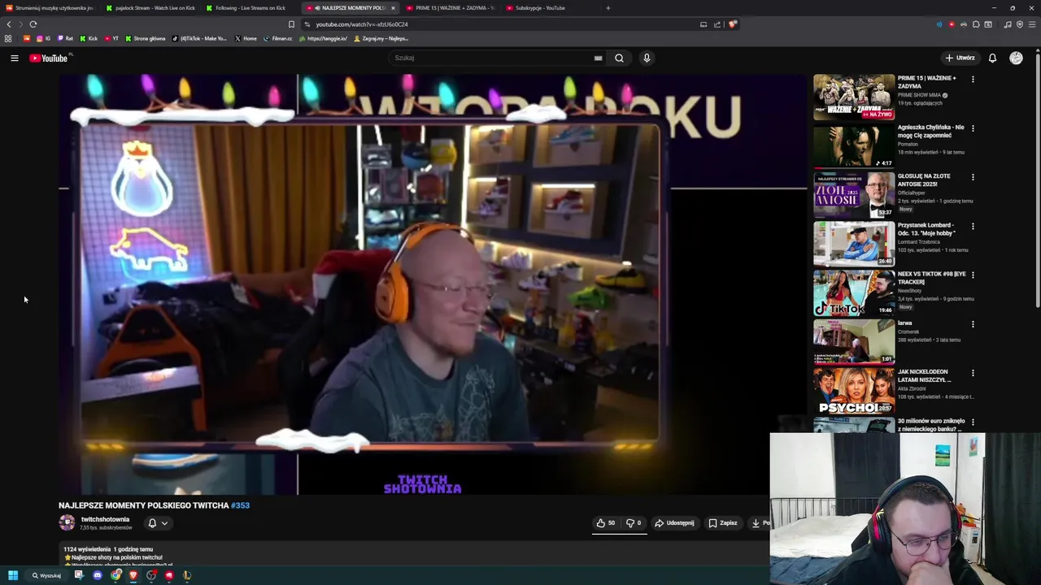Switch to pajalock Stream Kick tab
This screenshot has width=1041, height=585.
coord(150,8)
